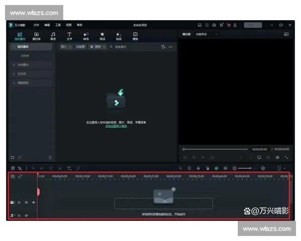301x241 pixels.
Task: Mute the audio track speaker icon
Action: point(26,215)
